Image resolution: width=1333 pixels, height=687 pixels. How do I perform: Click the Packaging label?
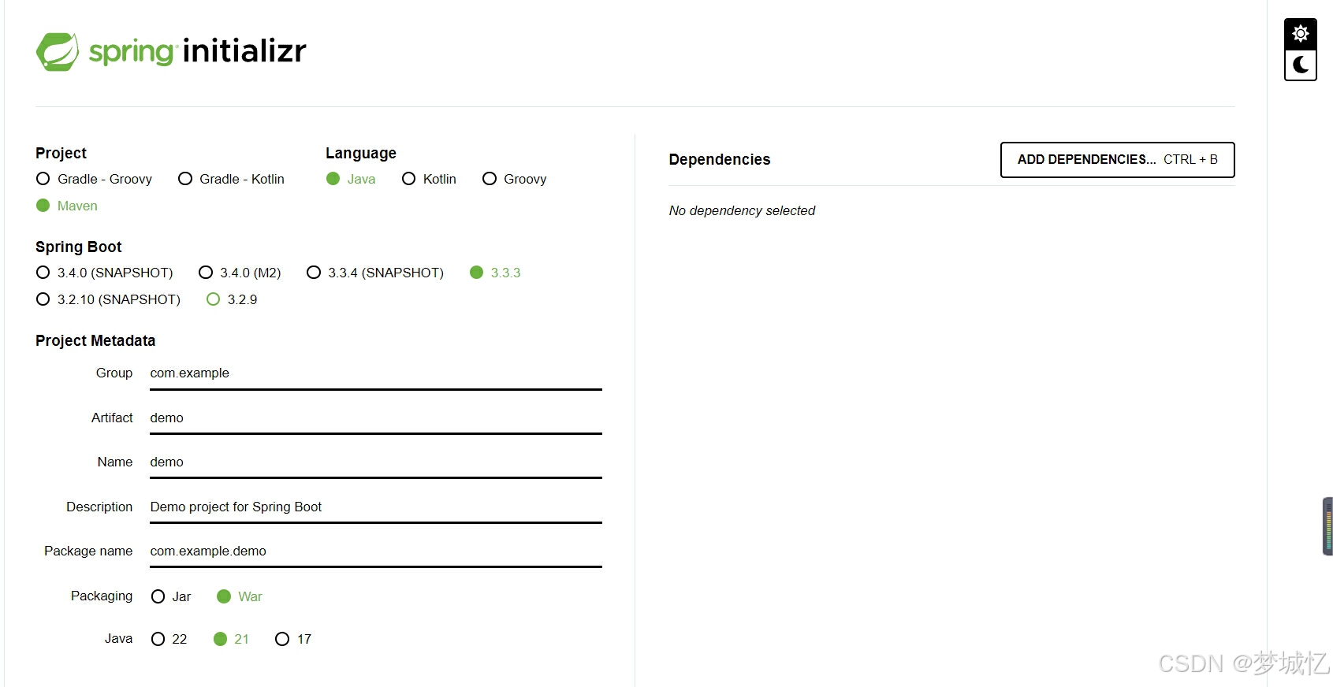coord(102,596)
